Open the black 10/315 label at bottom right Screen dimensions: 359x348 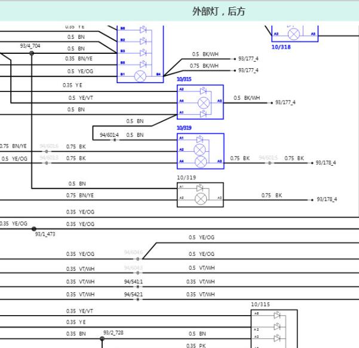point(260,304)
